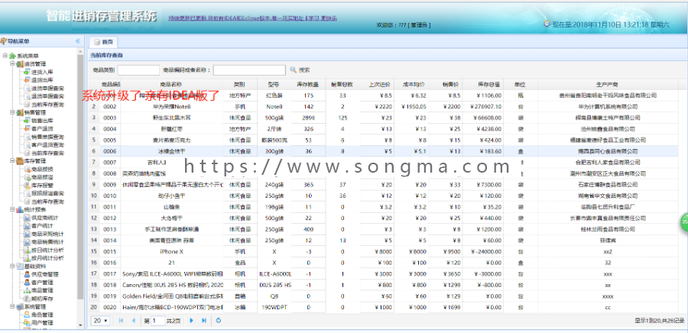Screen dimensions: 688x333
Task: Open 角色管理 in the navigation tree
Action: point(43,315)
